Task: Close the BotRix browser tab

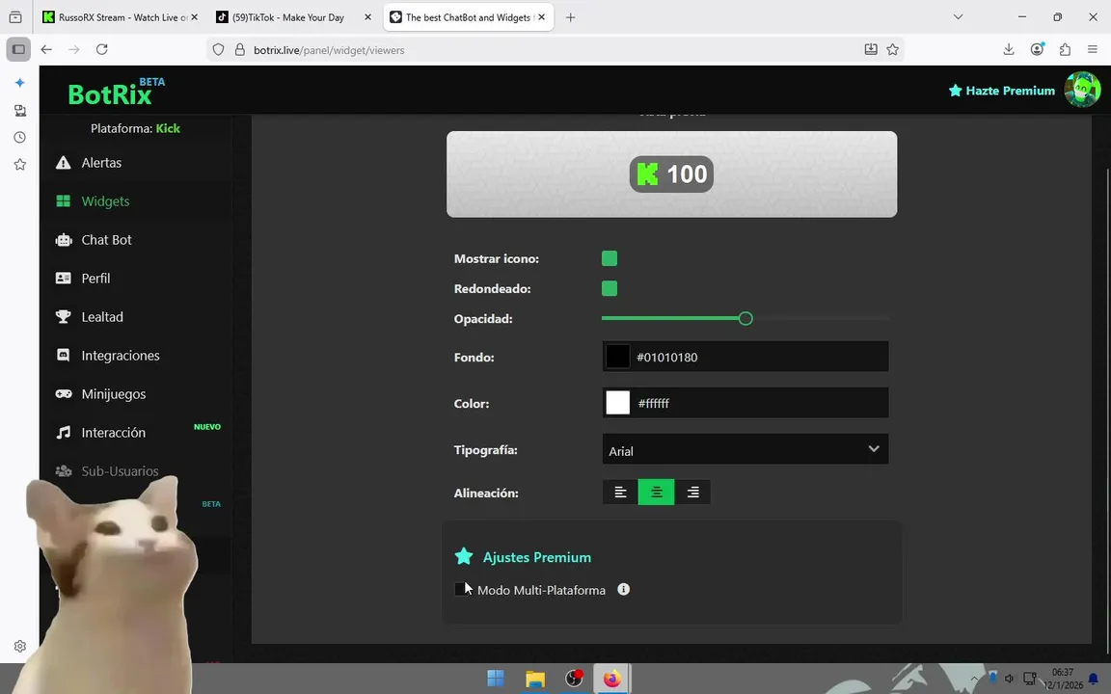Action: pyautogui.click(x=541, y=17)
